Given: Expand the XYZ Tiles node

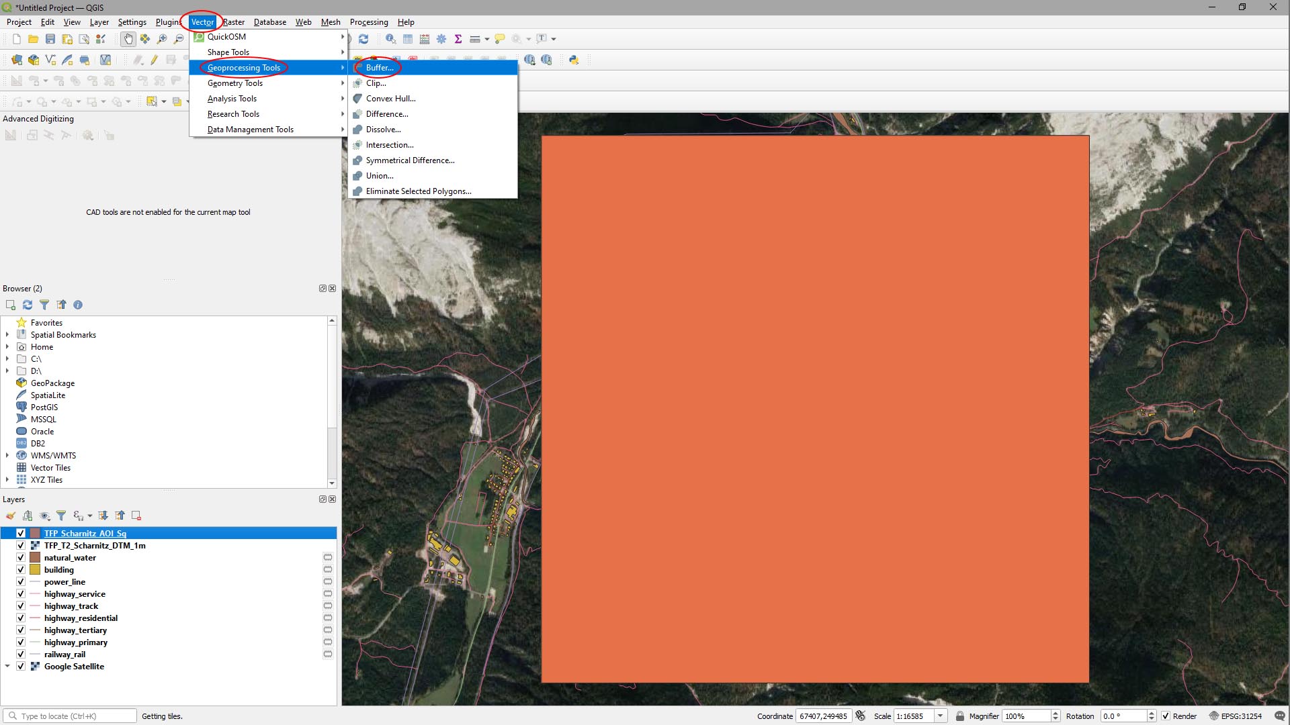Looking at the screenshot, I should pos(7,479).
